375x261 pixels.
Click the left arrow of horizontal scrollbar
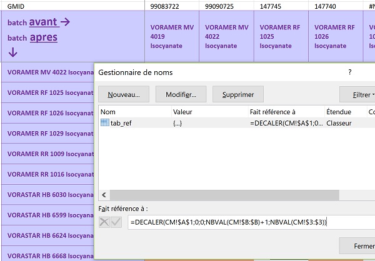(x=104, y=195)
